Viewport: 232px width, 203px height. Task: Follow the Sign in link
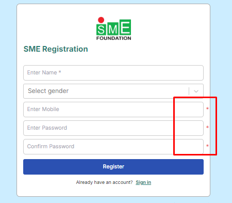coord(143,182)
